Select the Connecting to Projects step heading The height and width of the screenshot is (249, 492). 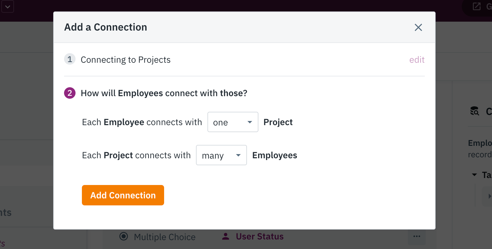click(x=126, y=60)
